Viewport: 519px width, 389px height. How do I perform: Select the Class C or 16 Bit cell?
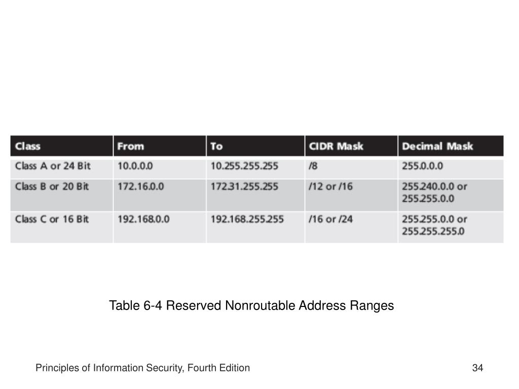pyautogui.click(x=61, y=227)
